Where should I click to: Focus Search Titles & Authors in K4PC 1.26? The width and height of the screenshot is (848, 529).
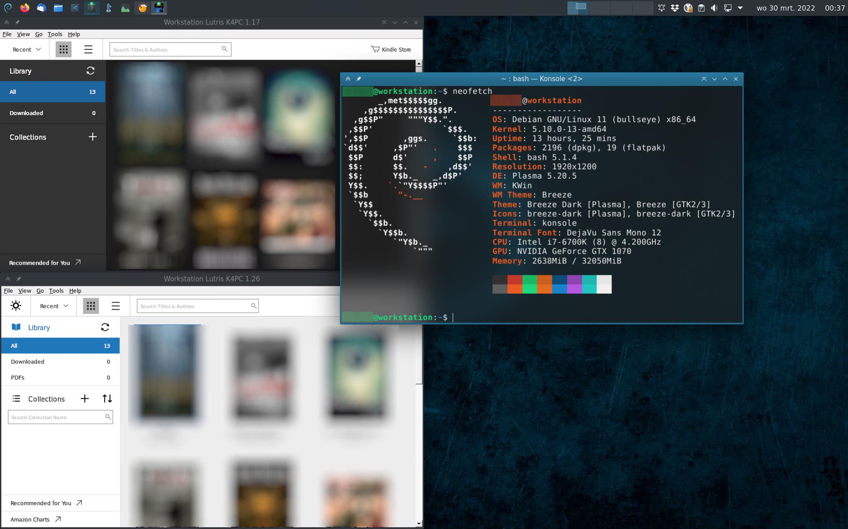tap(198, 306)
